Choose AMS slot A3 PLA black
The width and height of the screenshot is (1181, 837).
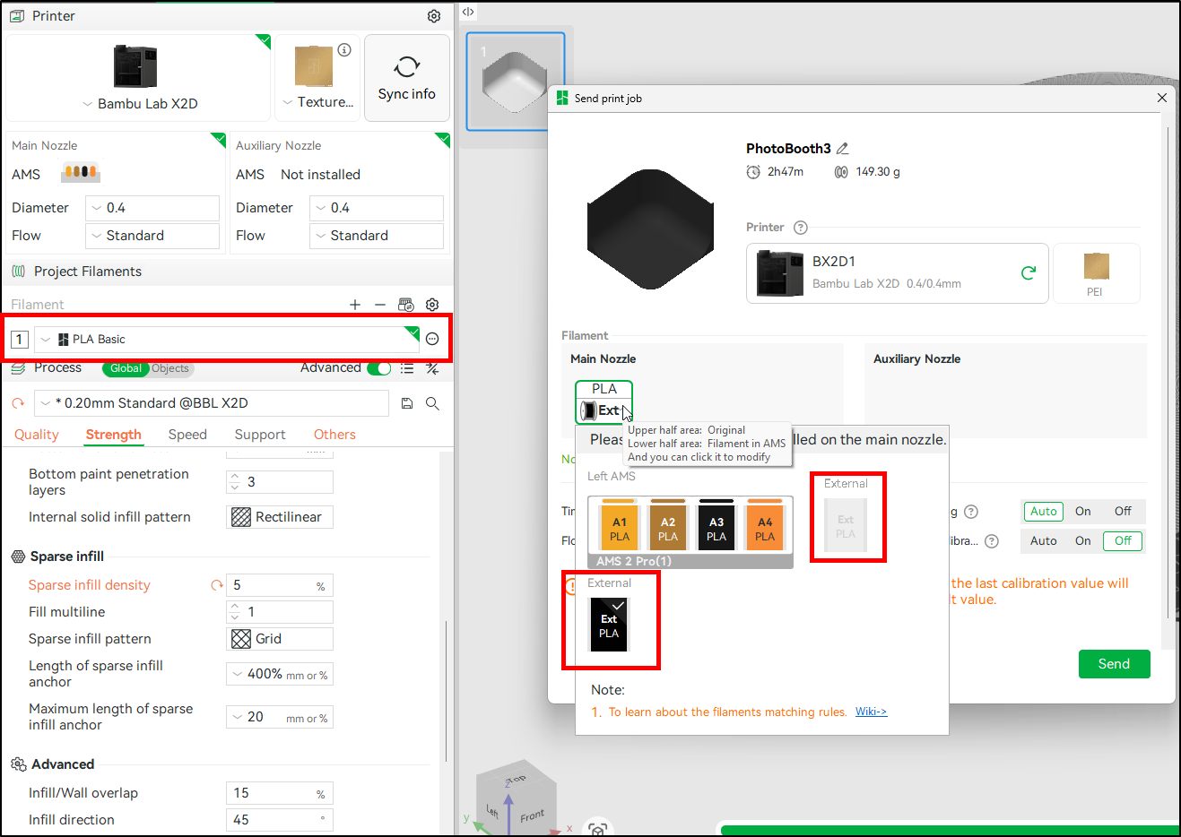pos(716,524)
